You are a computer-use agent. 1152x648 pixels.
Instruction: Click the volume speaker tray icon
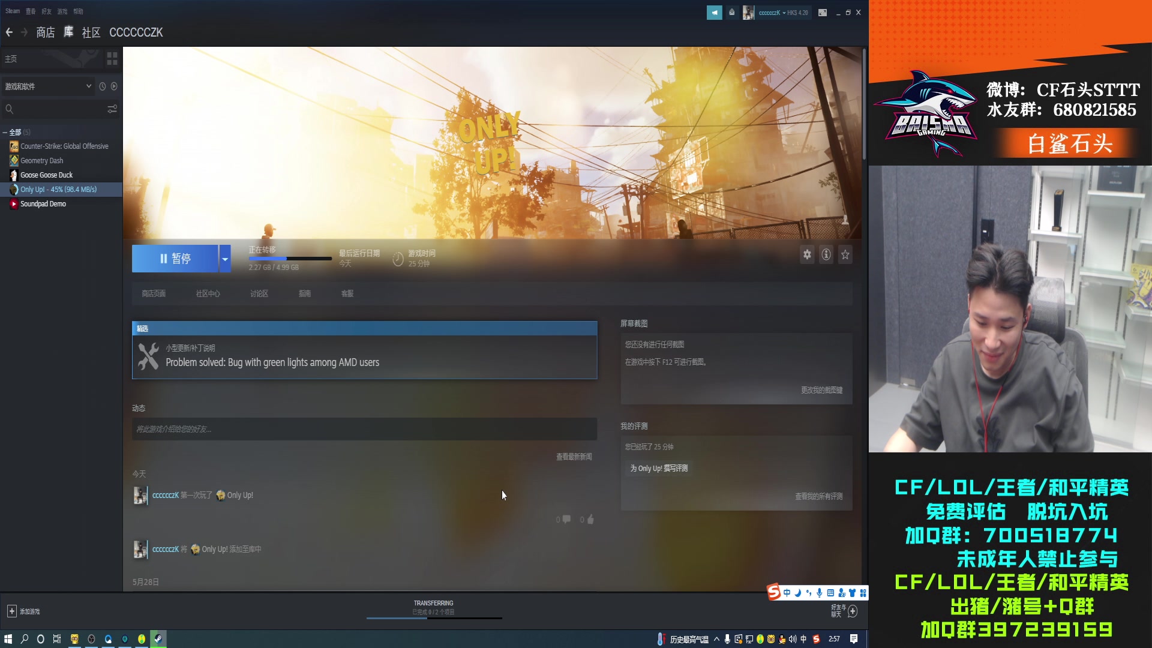tap(793, 639)
